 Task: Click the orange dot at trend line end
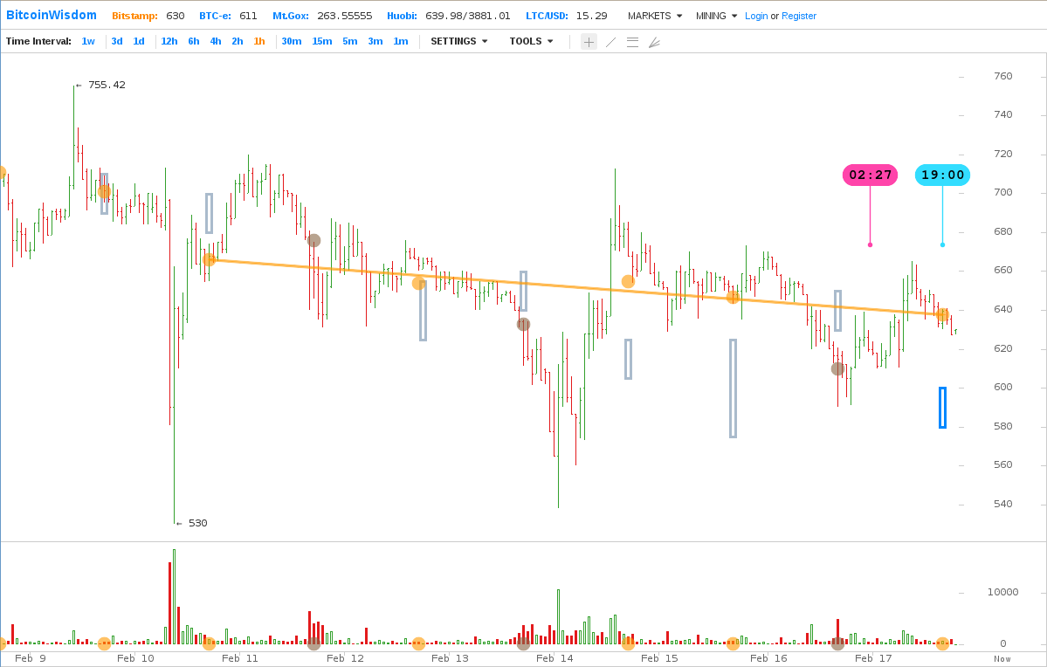pyautogui.click(x=942, y=314)
